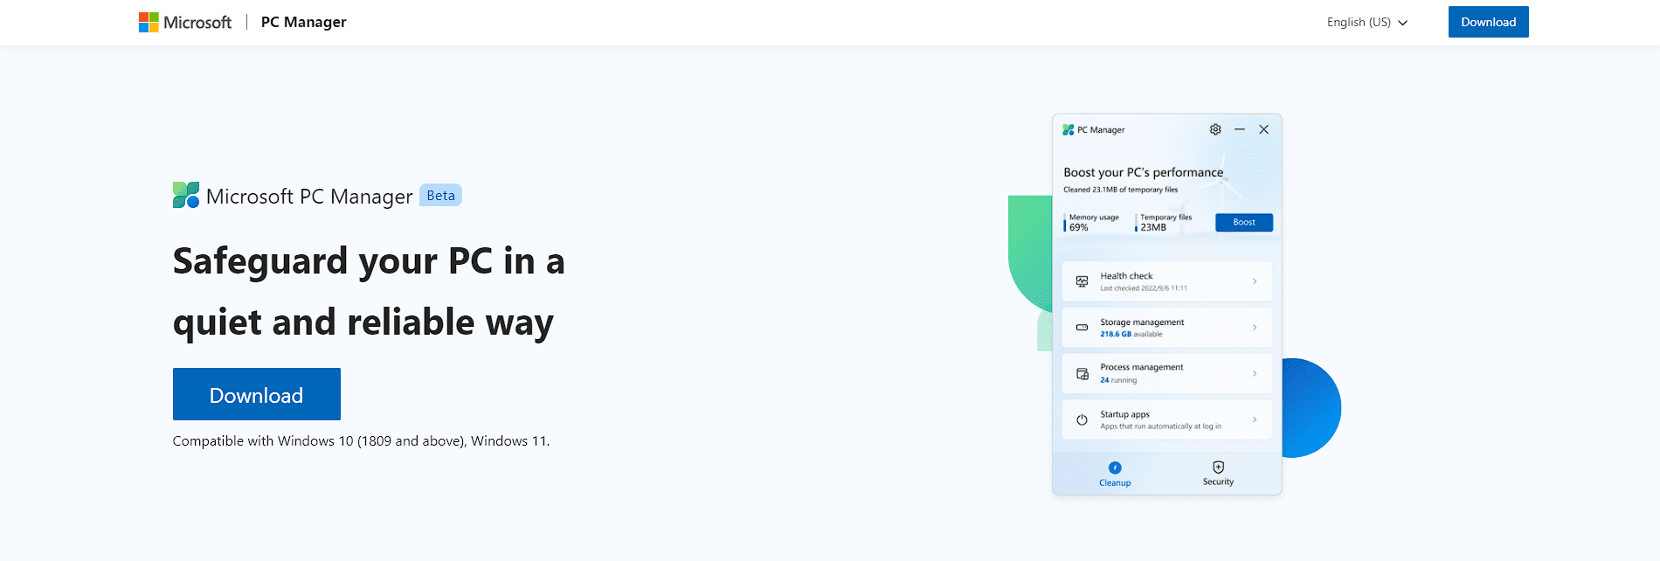
Task: Open settings gear in PC Manager window
Action: 1215,129
